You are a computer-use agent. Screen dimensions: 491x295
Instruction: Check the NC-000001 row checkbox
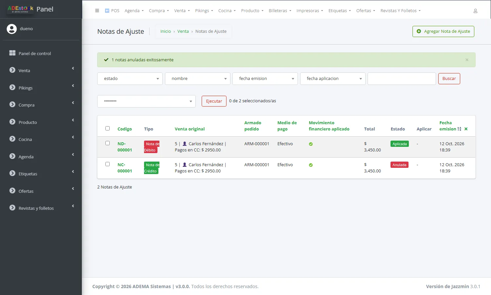(107, 164)
